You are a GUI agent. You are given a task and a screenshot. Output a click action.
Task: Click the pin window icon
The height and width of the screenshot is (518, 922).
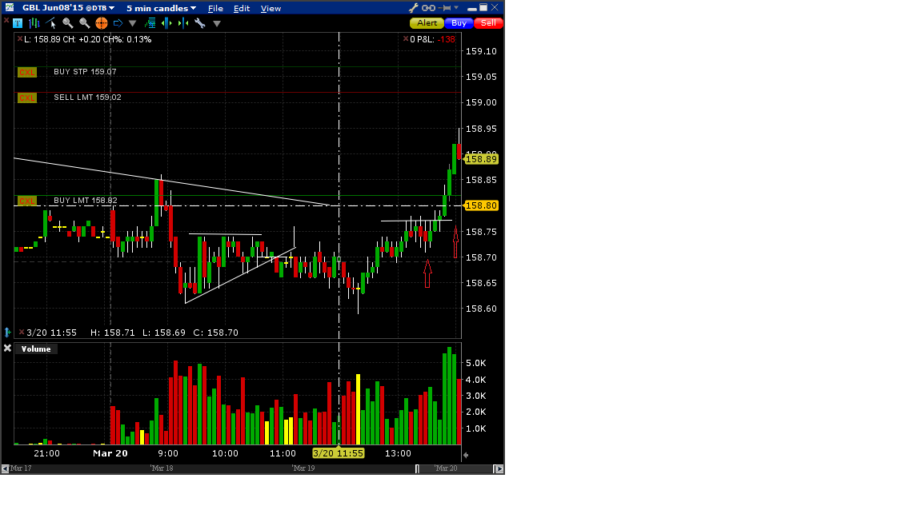click(x=445, y=8)
